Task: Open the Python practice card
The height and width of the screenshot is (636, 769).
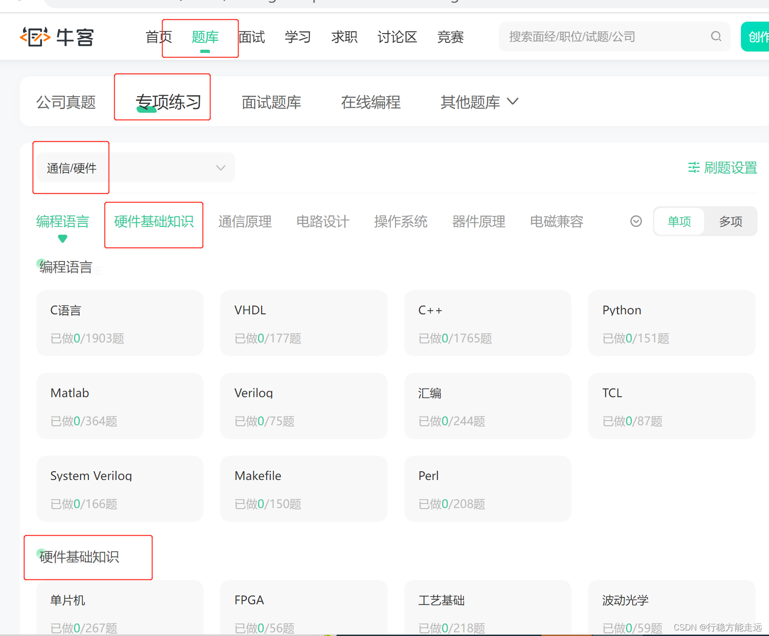Action: coord(672,323)
